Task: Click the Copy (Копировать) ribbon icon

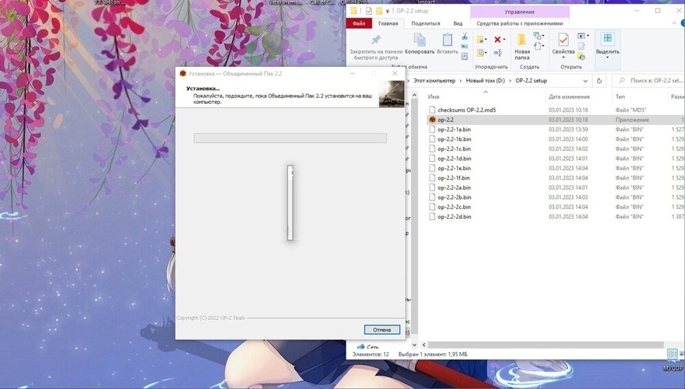Action: (x=419, y=40)
